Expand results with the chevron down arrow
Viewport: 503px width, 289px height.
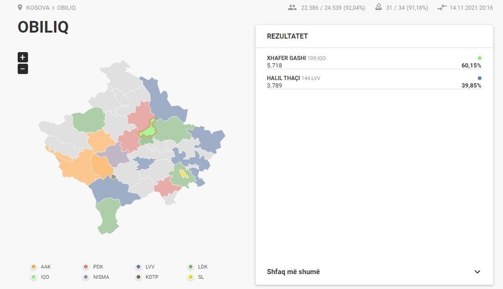pos(477,272)
